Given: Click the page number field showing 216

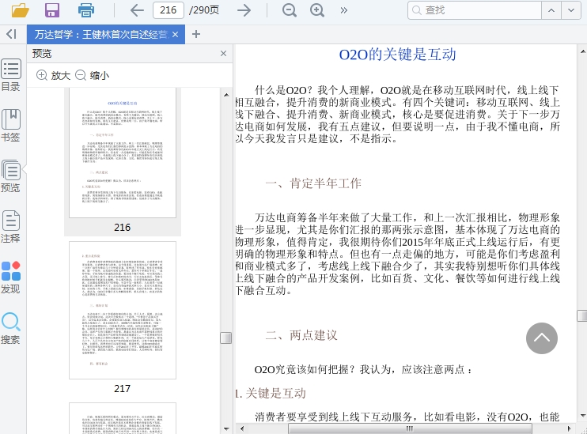Looking at the screenshot, I should pyautogui.click(x=168, y=10).
